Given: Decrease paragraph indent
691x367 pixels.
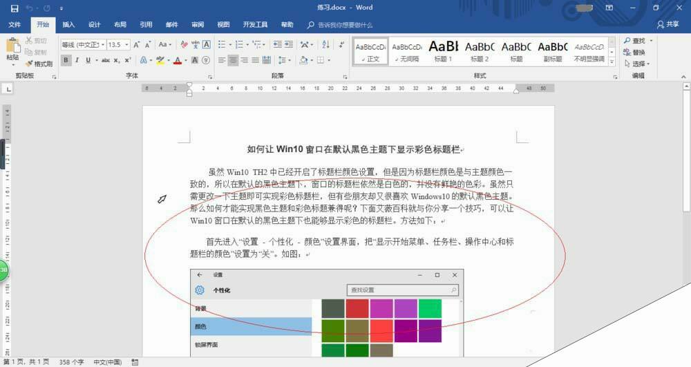Looking at the screenshot, I should pyautogui.click(x=278, y=44).
